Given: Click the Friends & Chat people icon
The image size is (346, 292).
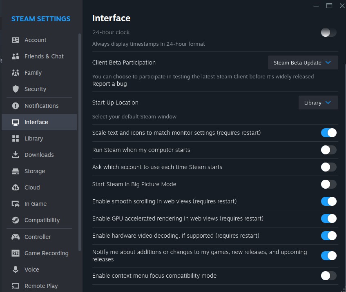Looking at the screenshot, I should (x=16, y=56).
